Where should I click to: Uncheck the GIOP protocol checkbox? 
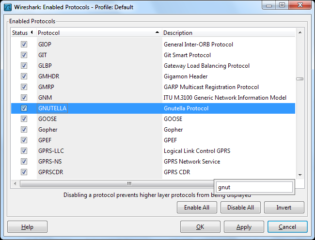tap(24, 45)
